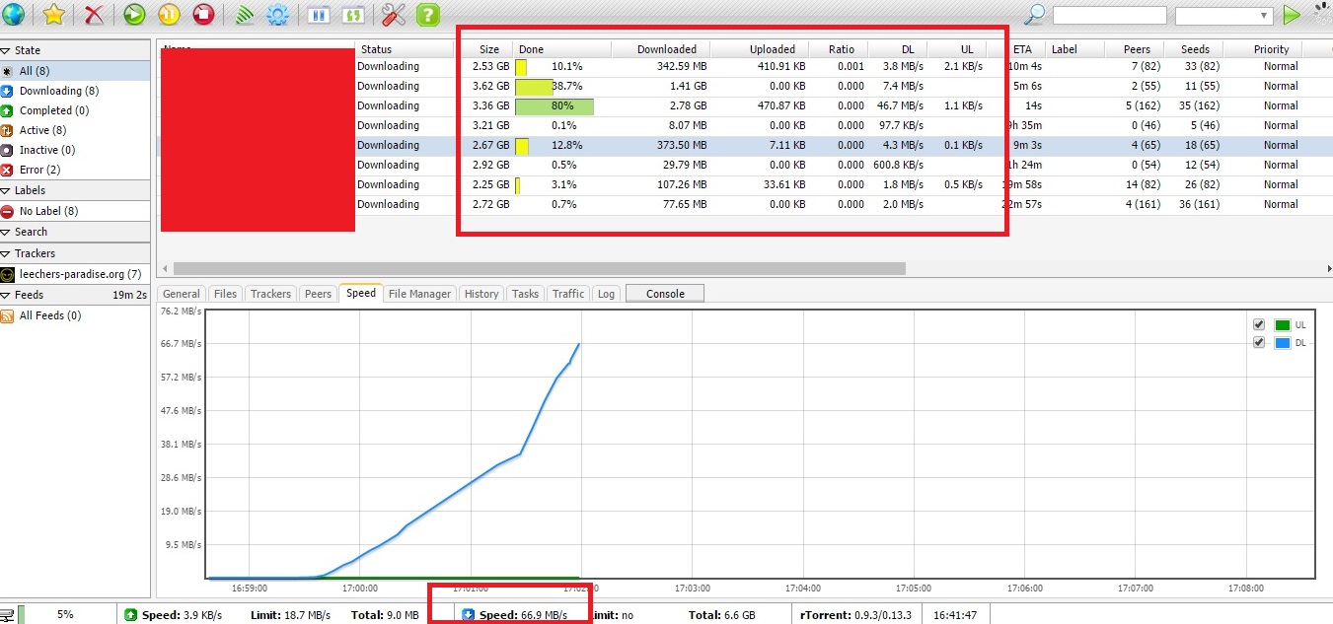Viewport: 1333px width, 624px height.
Task: Collapse the Trackers sidebar section
Action: (x=6, y=253)
